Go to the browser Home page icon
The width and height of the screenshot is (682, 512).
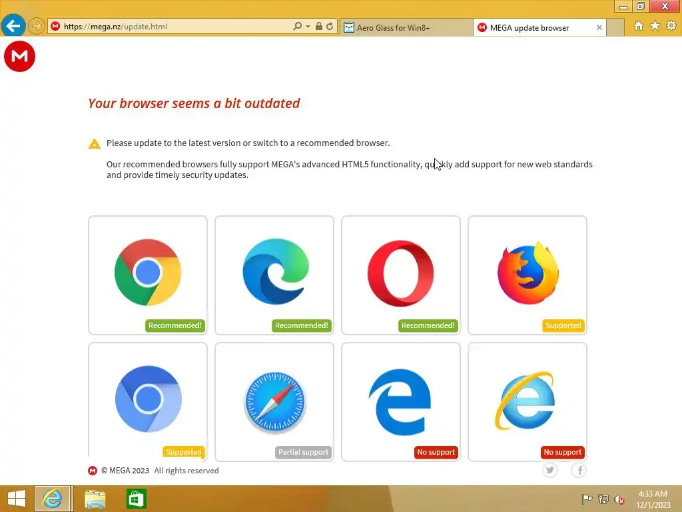coord(639,26)
